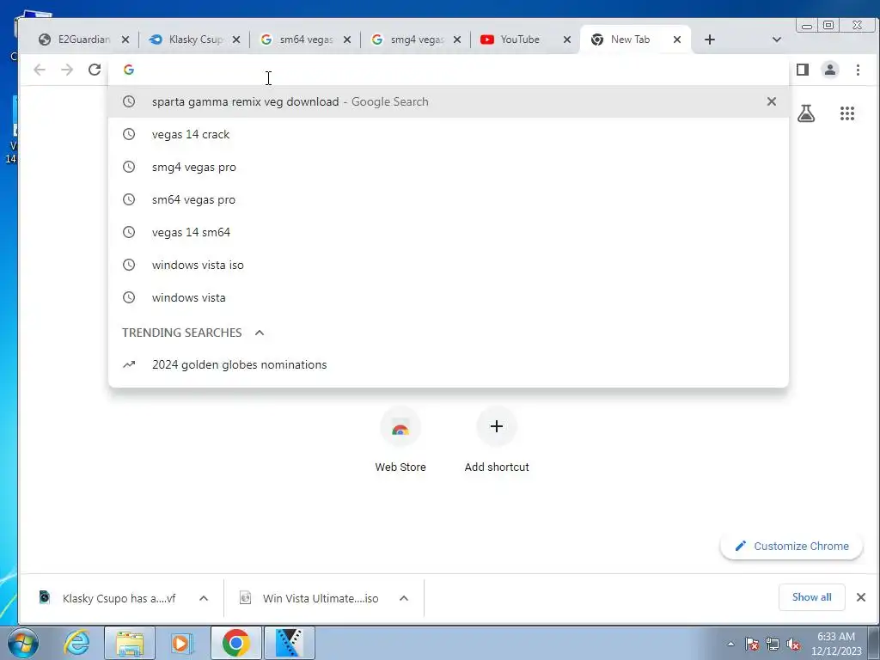Image resolution: width=880 pixels, height=660 pixels.
Task: Switch to the smg4 vegas tab
Action: point(417,40)
